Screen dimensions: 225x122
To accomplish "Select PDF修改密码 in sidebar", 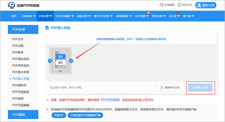I will [x=21, y=65].
